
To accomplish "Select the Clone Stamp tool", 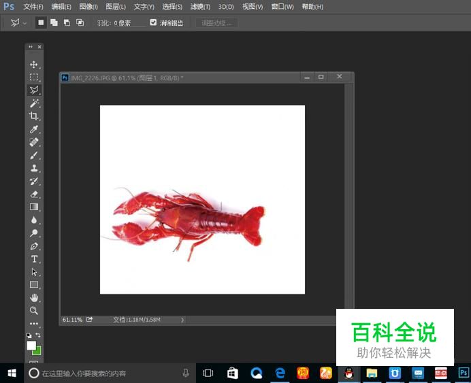I will (34, 168).
